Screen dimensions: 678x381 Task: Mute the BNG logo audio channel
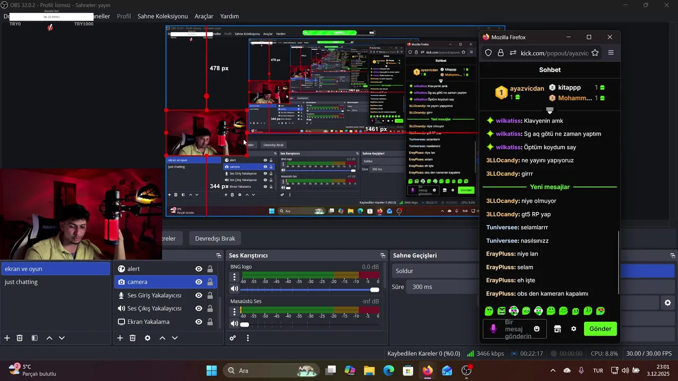tap(234, 289)
